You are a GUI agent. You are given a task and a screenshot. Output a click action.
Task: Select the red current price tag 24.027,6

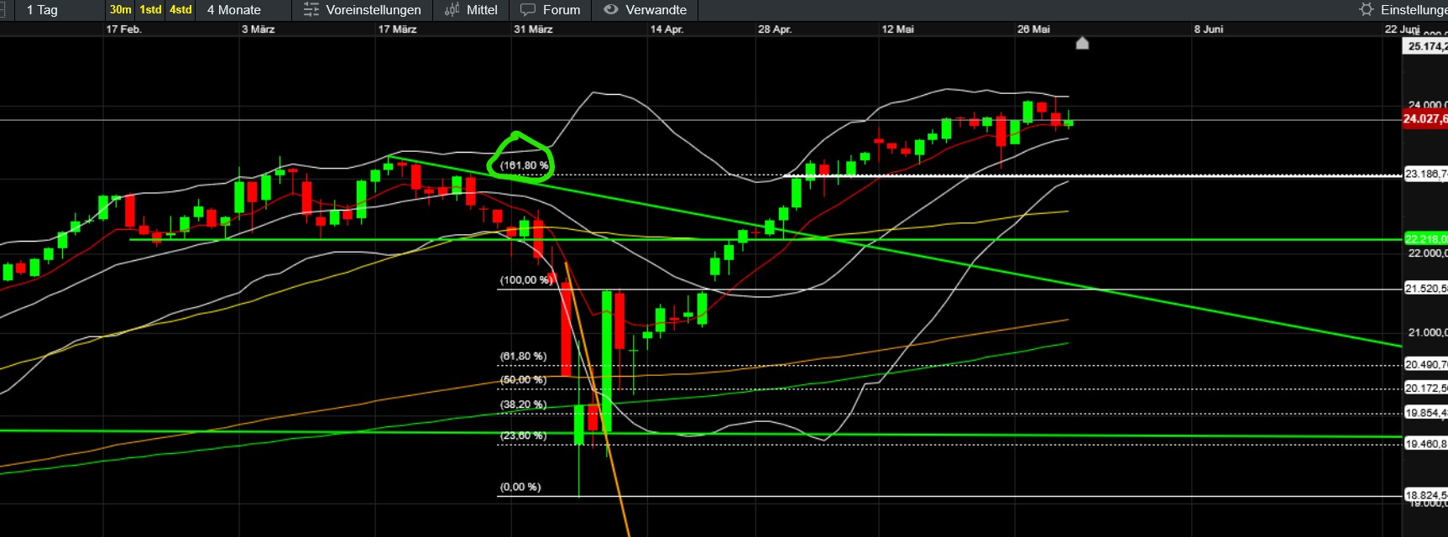[1425, 119]
